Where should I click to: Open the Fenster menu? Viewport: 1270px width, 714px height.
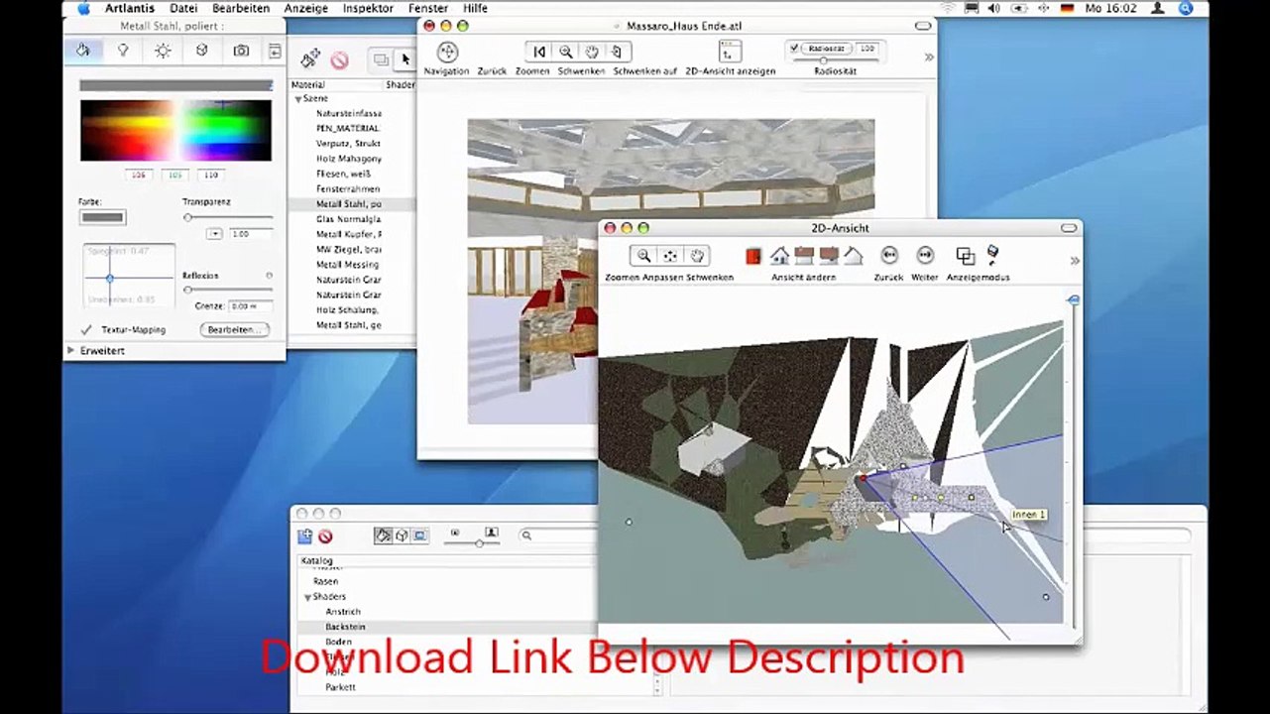click(428, 8)
